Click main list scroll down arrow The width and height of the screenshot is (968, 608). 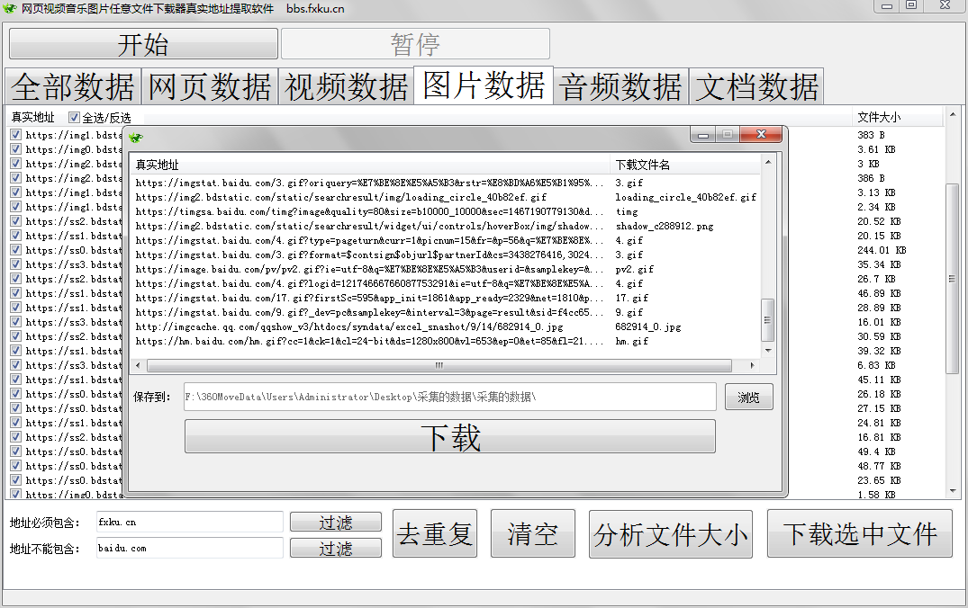[x=953, y=491]
